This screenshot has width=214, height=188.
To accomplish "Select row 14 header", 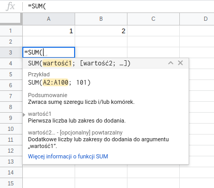I will [x=11, y=172].
